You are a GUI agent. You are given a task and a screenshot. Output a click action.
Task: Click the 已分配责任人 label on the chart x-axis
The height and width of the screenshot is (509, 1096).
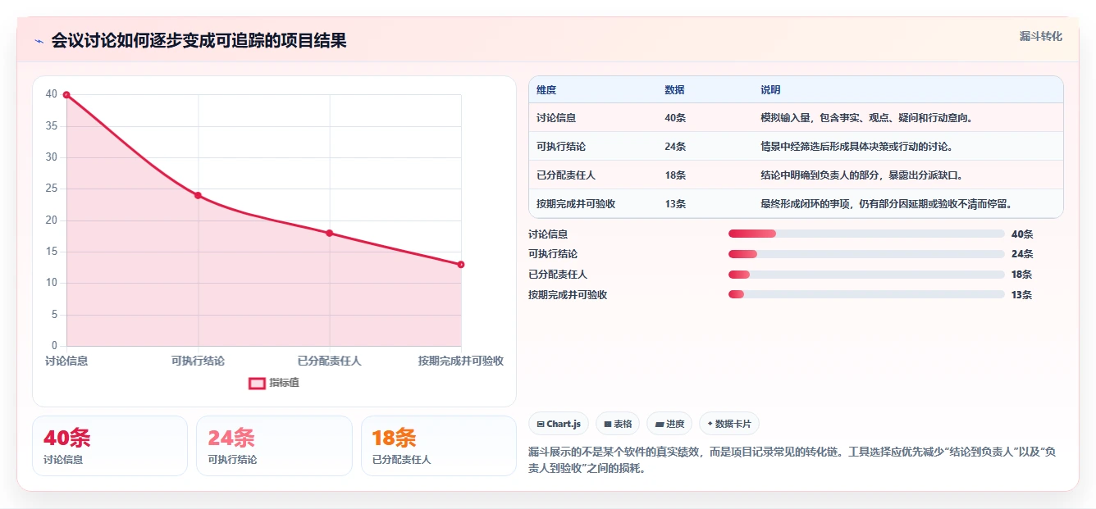pos(330,361)
